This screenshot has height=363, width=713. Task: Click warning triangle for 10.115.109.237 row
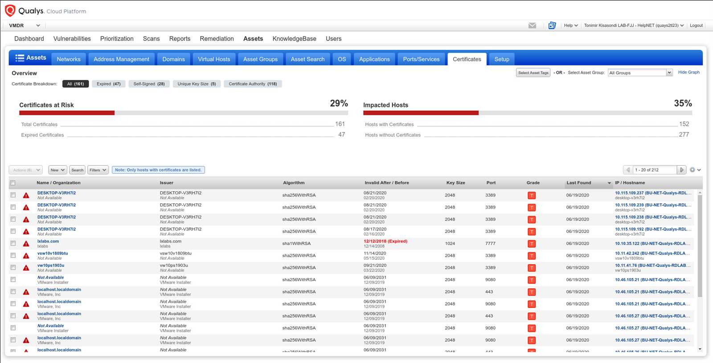pos(26,195)
